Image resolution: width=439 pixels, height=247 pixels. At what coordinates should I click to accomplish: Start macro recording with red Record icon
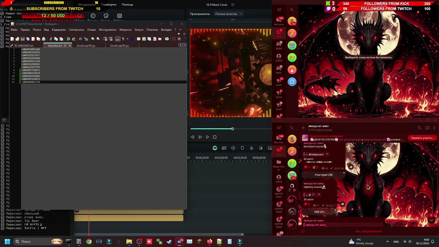[x=174, y=39]
